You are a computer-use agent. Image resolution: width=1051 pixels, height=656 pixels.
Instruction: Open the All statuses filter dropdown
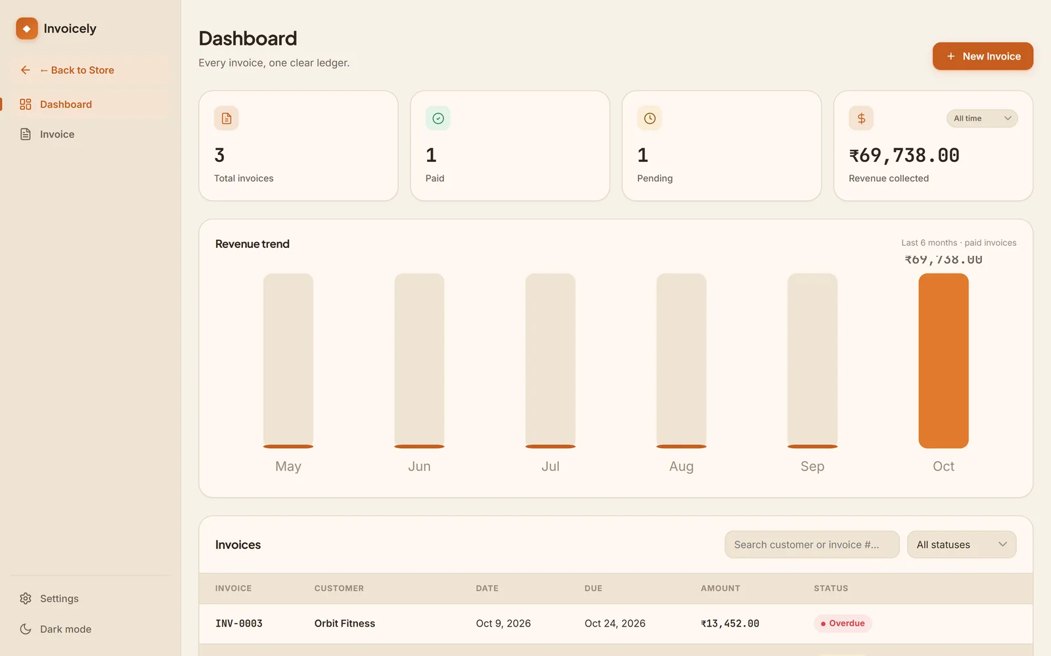pyautogui.click(x=962, y=544)
